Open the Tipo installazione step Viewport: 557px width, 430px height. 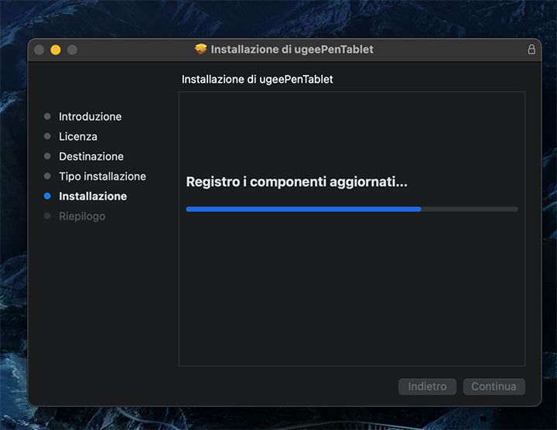tap(102, 176)
